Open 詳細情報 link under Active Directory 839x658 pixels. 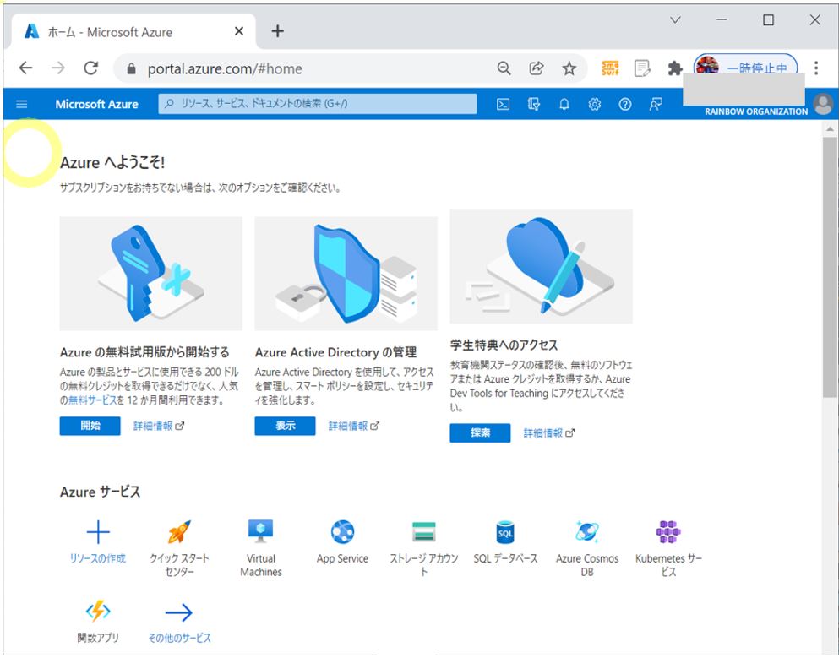[x=354, y=427]
